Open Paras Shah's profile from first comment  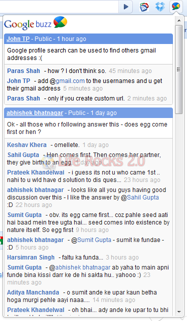pyautogui.click(x=24, y=71)
